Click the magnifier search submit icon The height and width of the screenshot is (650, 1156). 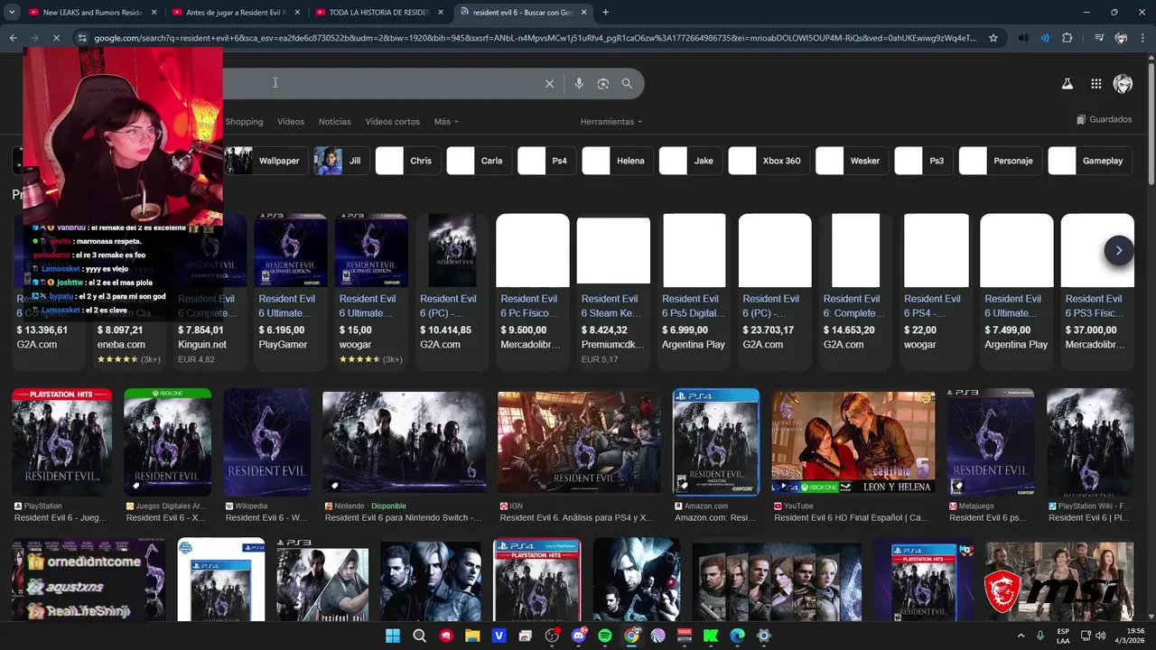[x=627, y=83]
